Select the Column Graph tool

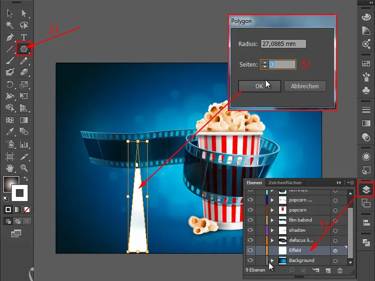24,144
